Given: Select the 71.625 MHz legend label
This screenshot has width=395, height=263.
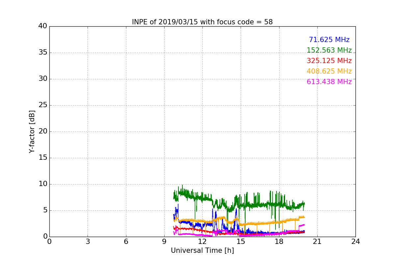Looking at the screenshot, I should [329, 40].
